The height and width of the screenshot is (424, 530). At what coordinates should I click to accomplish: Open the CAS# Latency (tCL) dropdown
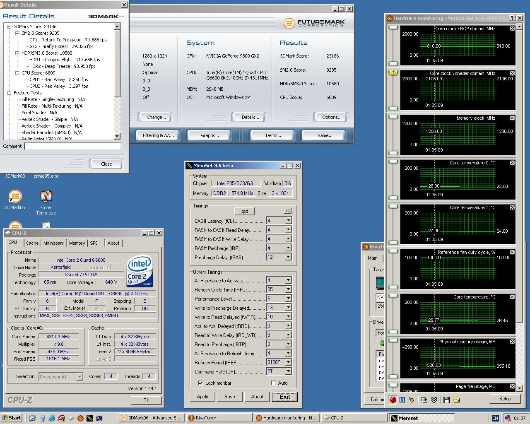(288, 221)
